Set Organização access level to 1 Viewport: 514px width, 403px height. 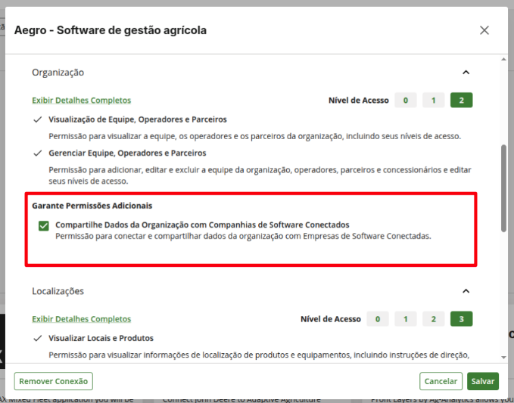tap(433, 100)
